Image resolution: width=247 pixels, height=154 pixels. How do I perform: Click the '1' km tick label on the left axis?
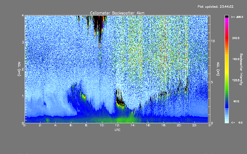(23, 96)
